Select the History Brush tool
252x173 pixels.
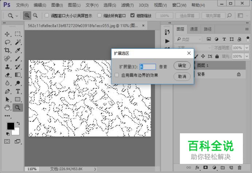(18, 67)
